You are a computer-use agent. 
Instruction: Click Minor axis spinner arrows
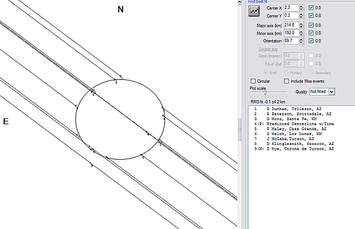pos(301,33)
